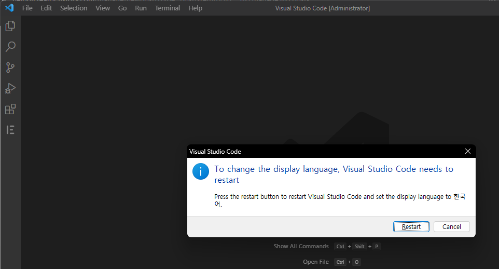Click the Shift key label

click(x=359, y=246)
